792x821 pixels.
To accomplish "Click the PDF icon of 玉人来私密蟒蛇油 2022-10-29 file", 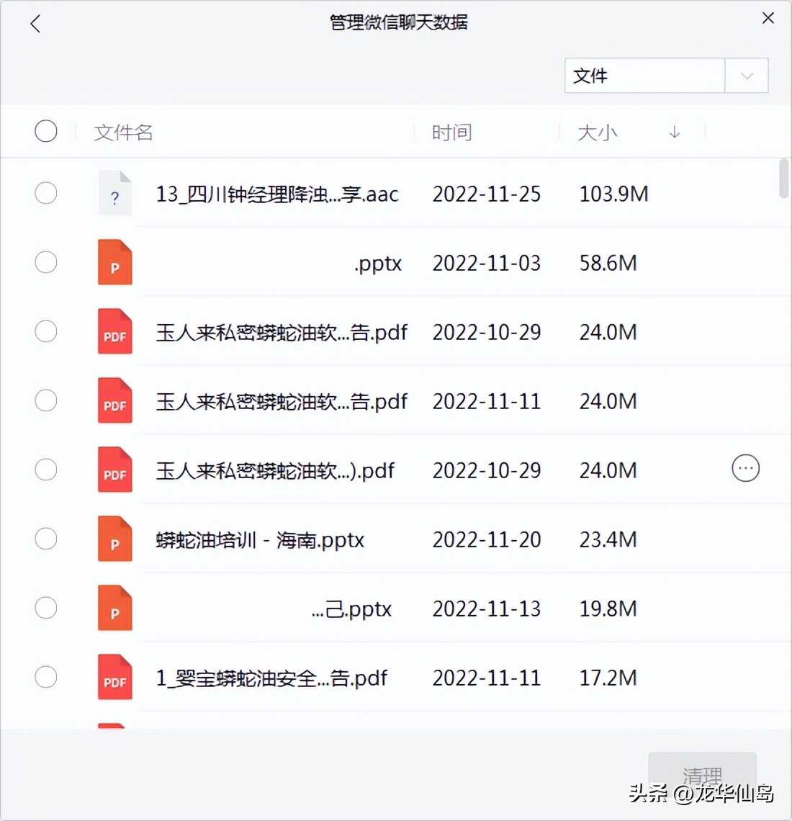I will click(x=114, y=331).
